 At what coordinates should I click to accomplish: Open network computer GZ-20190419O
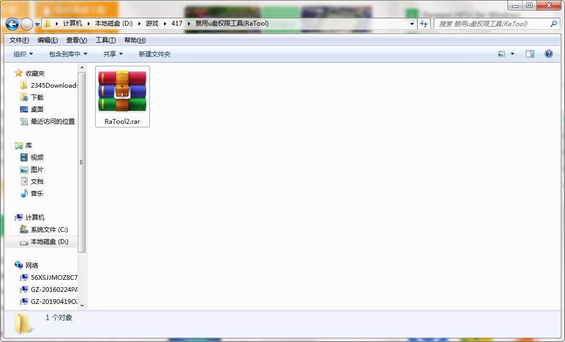pos(49,301)
